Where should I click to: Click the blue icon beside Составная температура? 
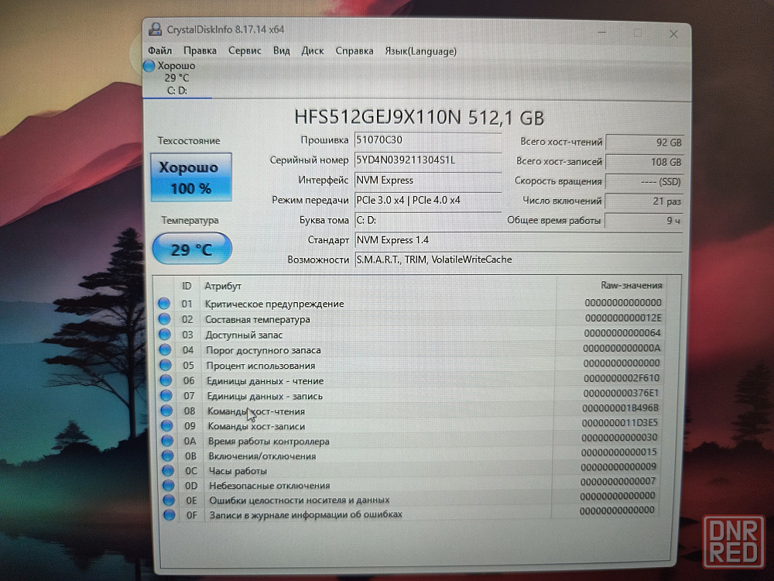(x=164, y=319)
